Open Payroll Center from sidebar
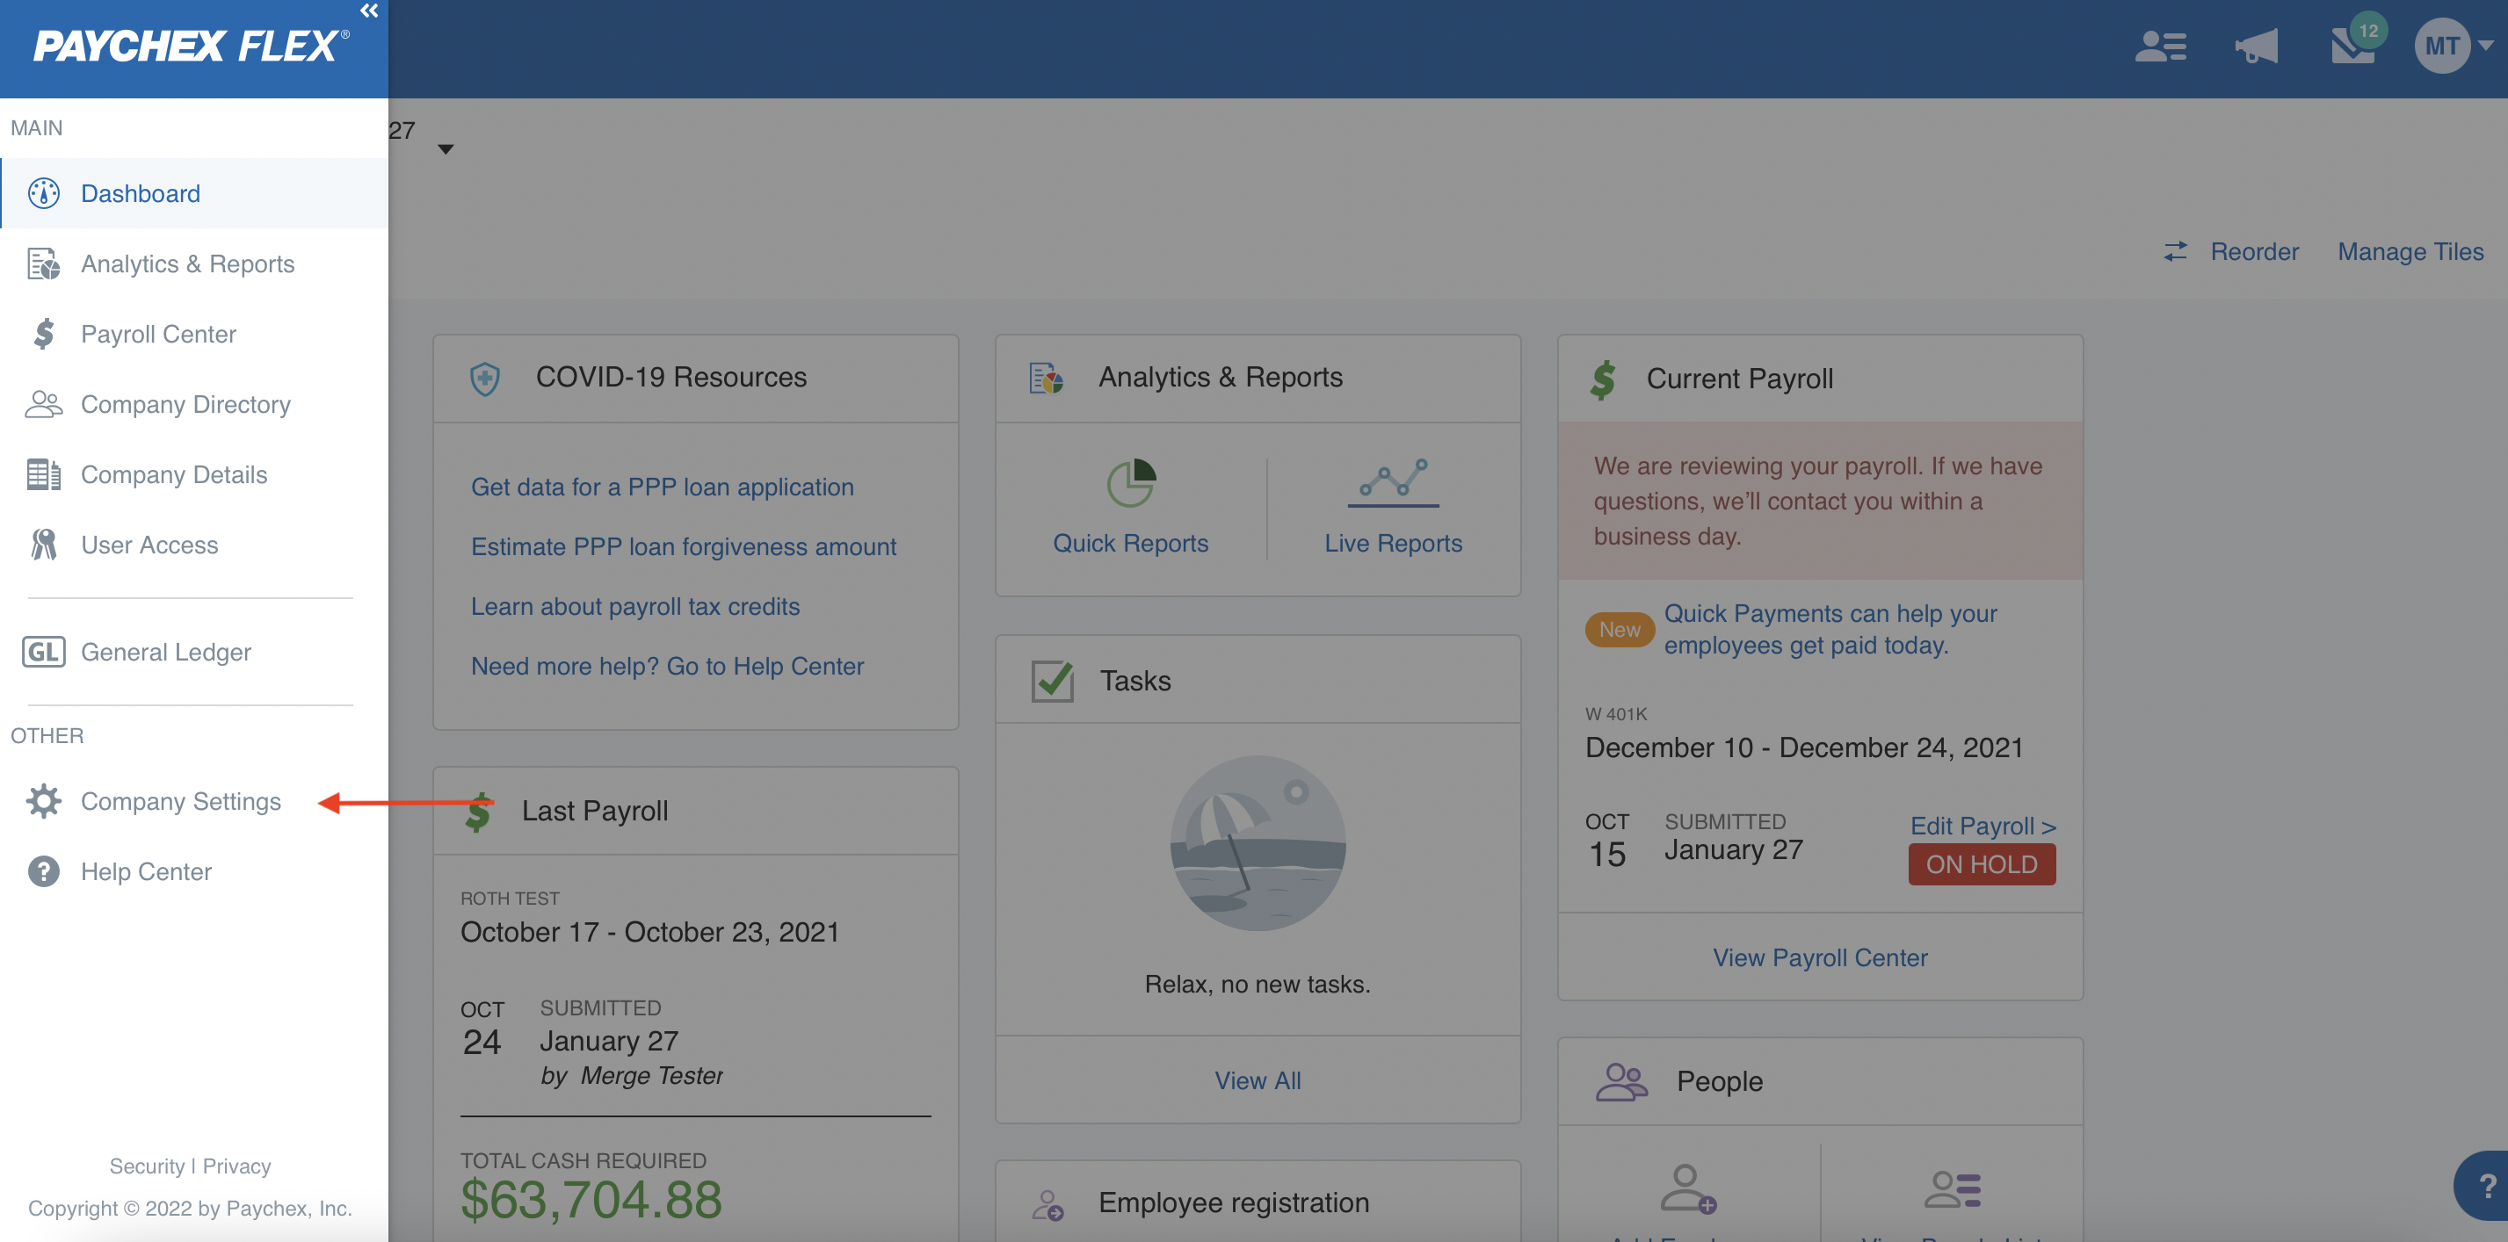Image resolution: width=2508 pixels, height=1242 pixels. (157, 334)
